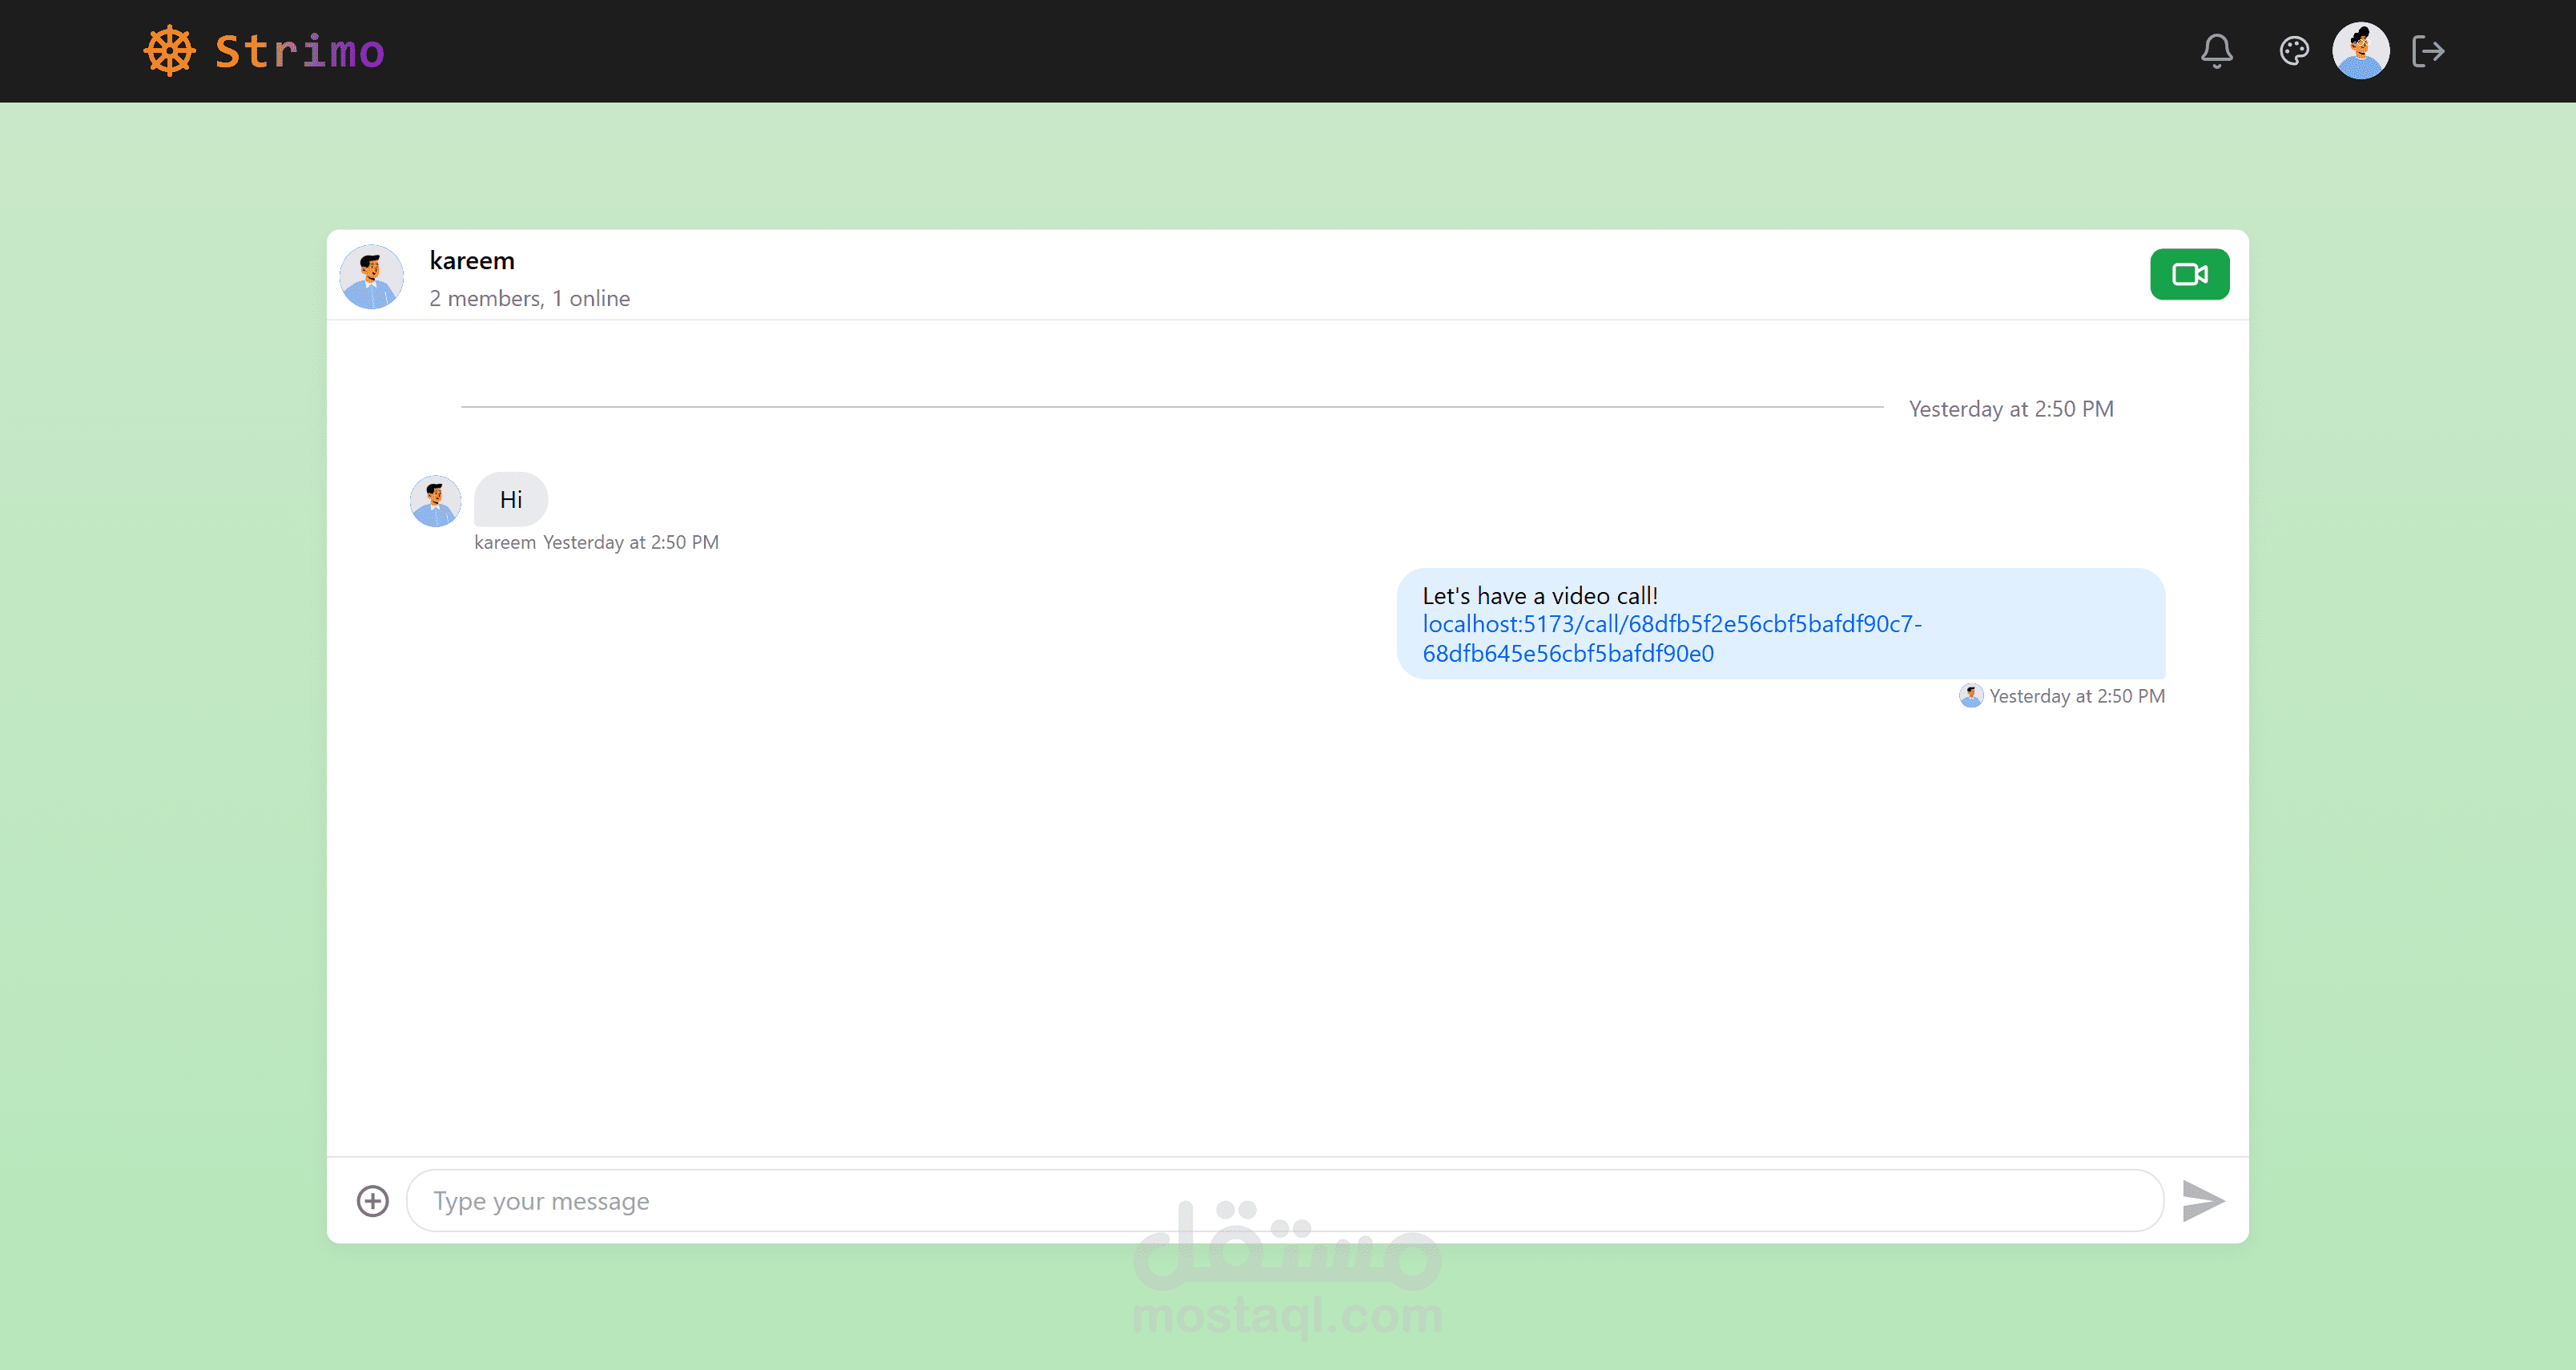Open your profile avatar in header
2576x1370 pixels.
(2360, 51)
